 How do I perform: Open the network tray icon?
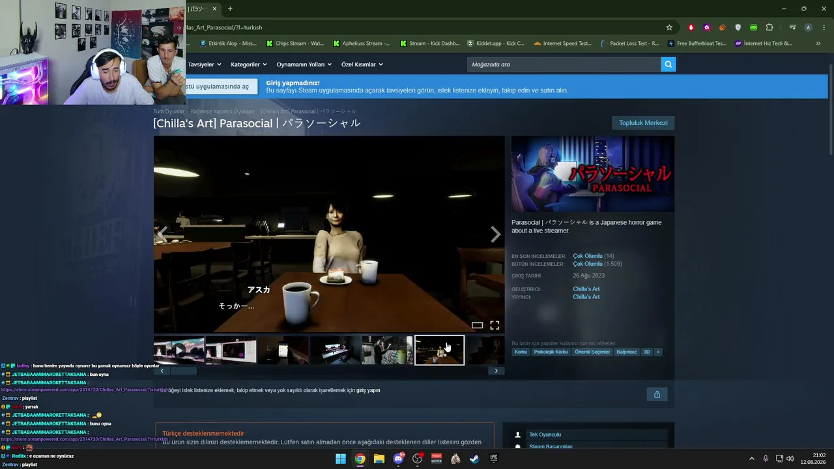point(779,459)
